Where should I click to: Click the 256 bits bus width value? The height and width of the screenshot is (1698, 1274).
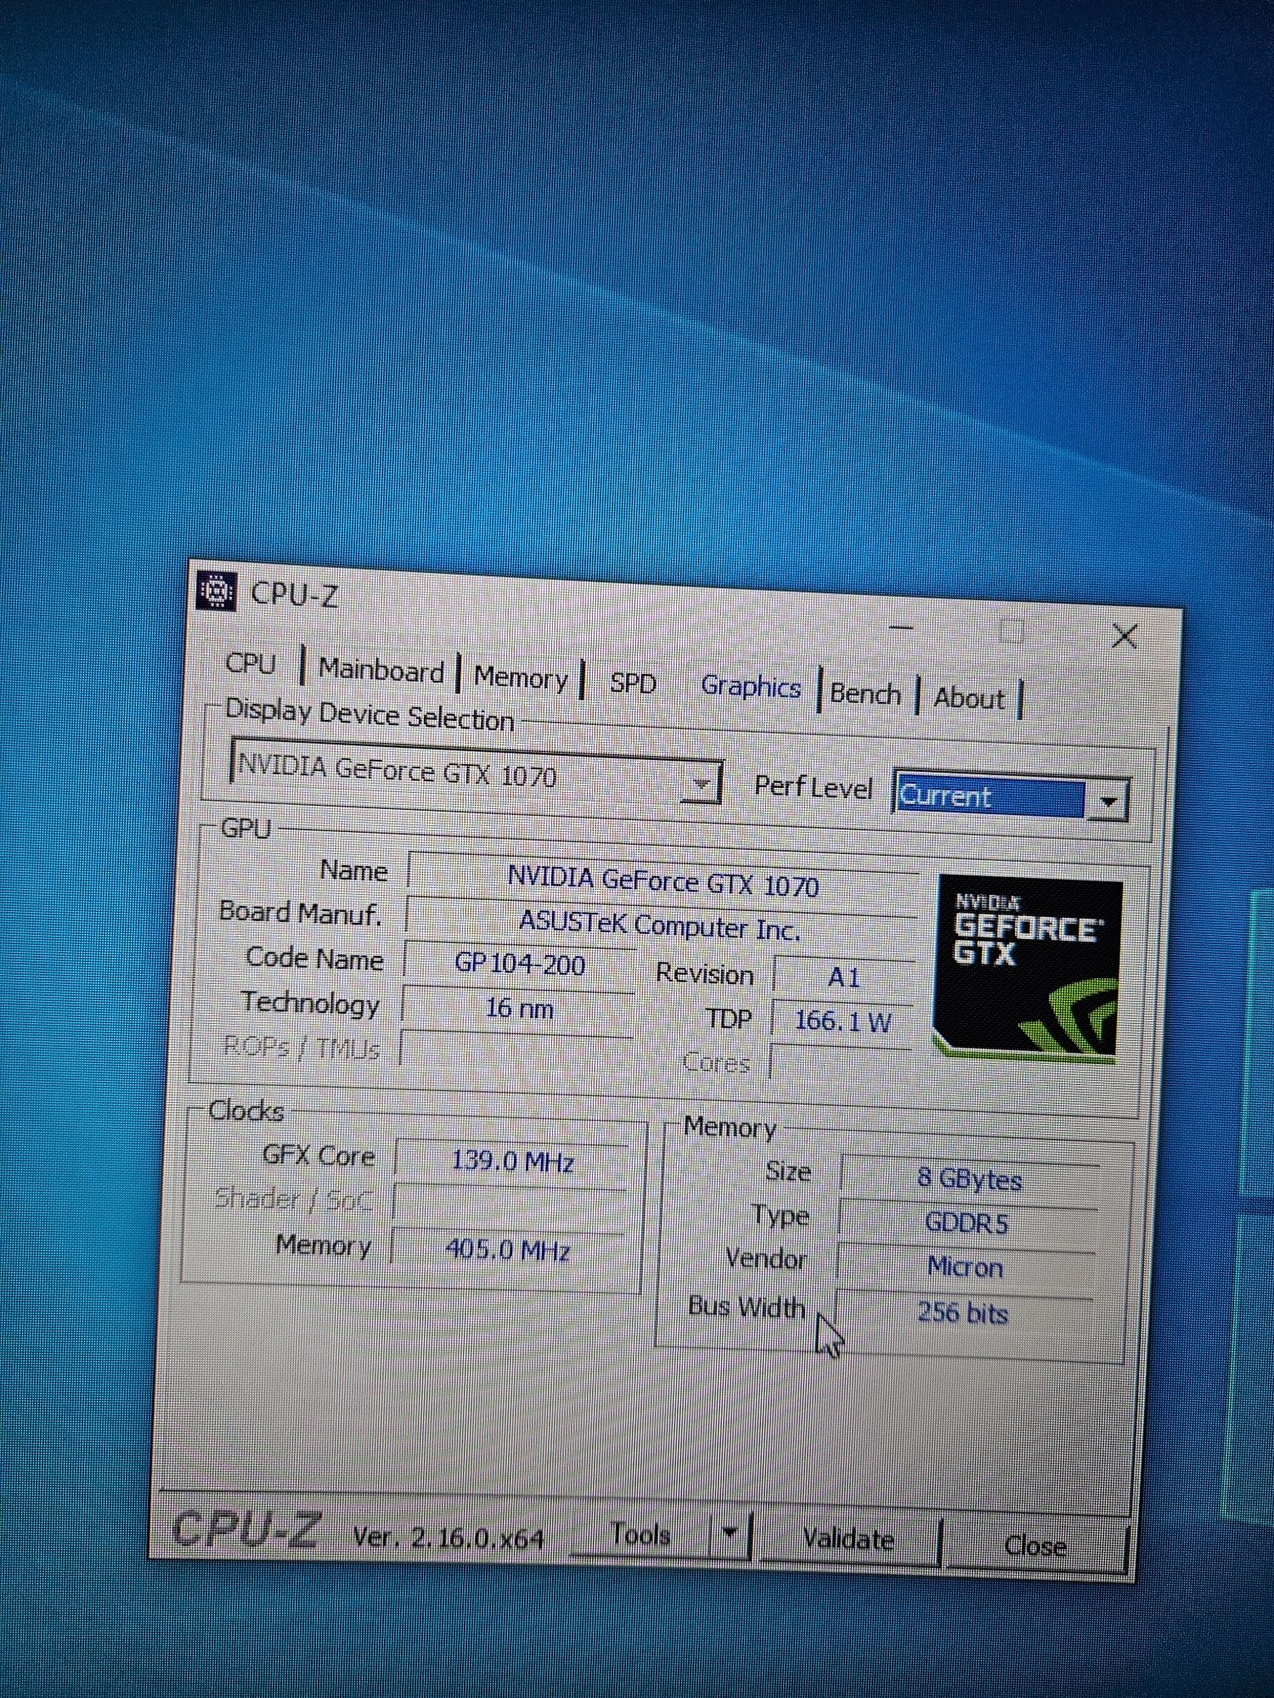coord(962,1313)
